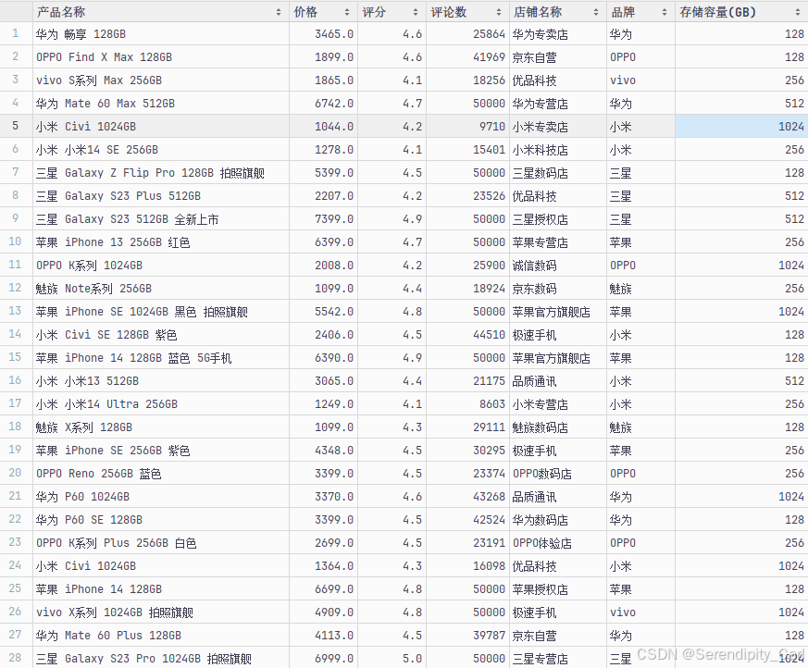Image resolution: width=808 pixels, height=668 pixels.
Task: Click cell 苹果 iPhone SE 256GB 紫色
Action: tap(161, 451)
